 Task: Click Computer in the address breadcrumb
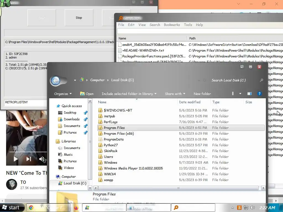click(x=97, y=80)
